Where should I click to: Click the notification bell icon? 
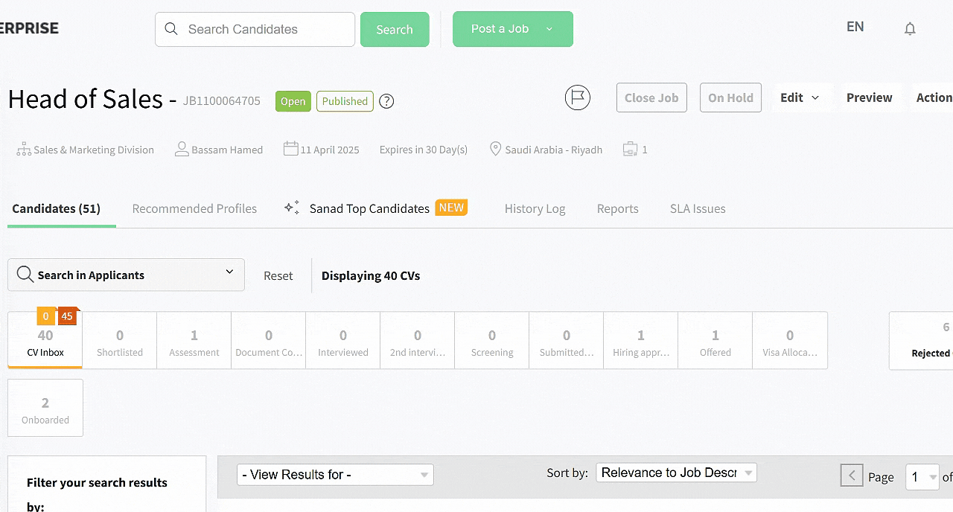click(909, 29)
